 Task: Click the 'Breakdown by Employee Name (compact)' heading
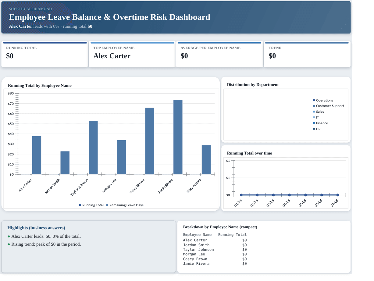click(220, 227)
